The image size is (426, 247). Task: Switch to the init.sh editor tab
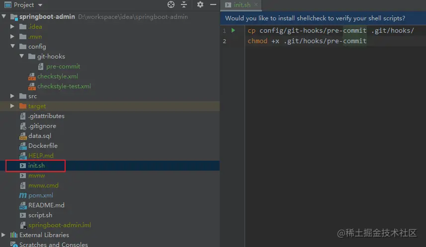(242, 5)
